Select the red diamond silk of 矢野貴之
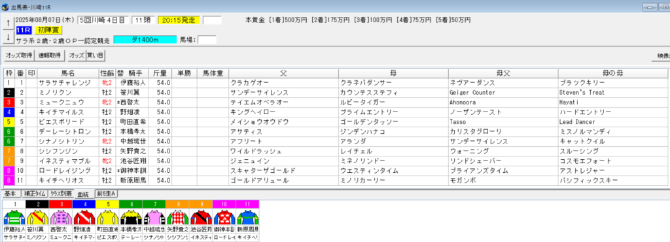 [x=177, y=217]
